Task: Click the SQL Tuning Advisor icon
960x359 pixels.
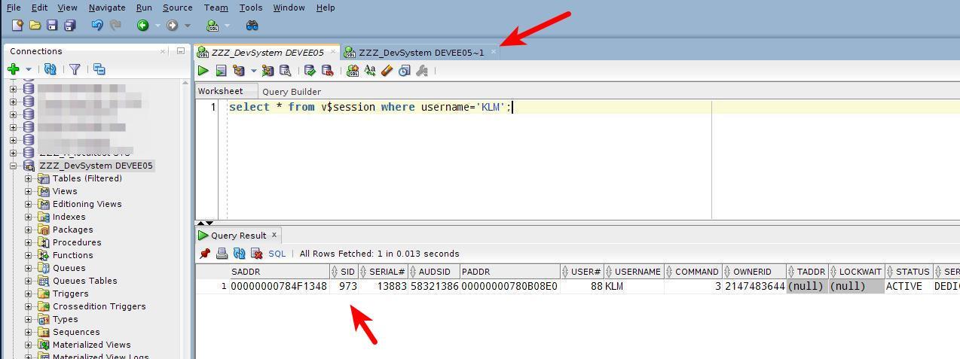Action: coord(286,71)
